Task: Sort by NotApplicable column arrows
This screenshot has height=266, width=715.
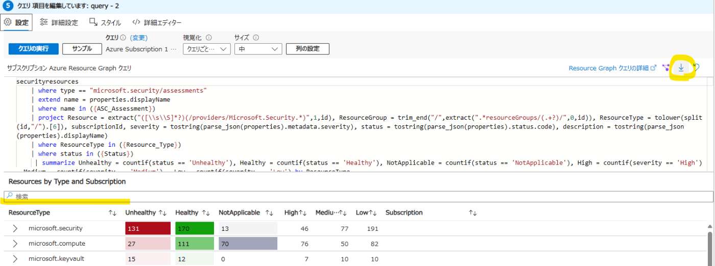Action: tap(269, 212)
